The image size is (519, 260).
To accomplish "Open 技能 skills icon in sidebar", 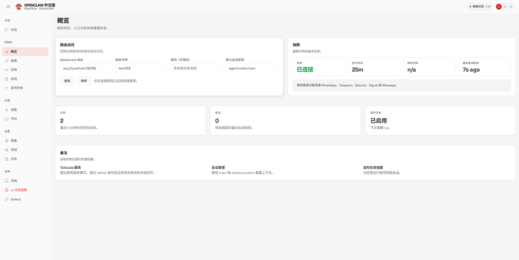I will [7, 110].
